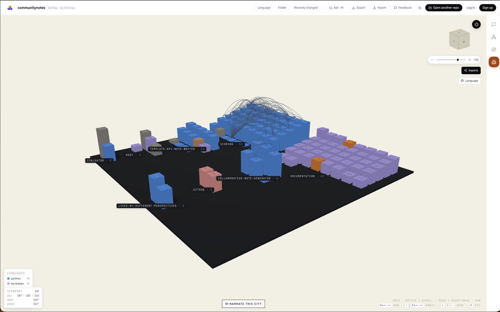This screenshot has height=312, width=500.
Task: Click the zoom out minus icon
Action: 432,60
